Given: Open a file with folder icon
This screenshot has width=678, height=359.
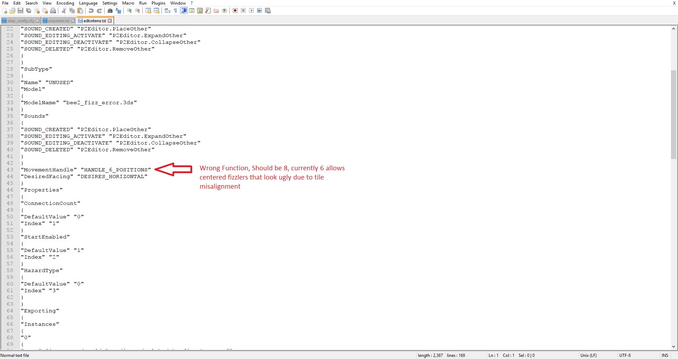Looking at the screenshot, I should pos(12,11).
